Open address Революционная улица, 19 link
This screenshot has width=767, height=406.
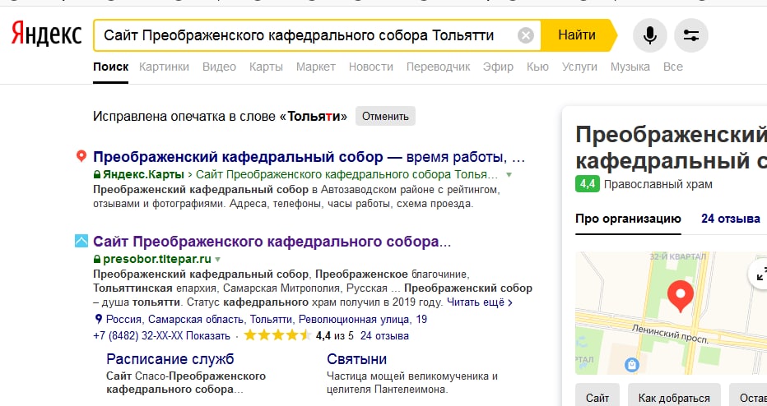coord(267,320)
